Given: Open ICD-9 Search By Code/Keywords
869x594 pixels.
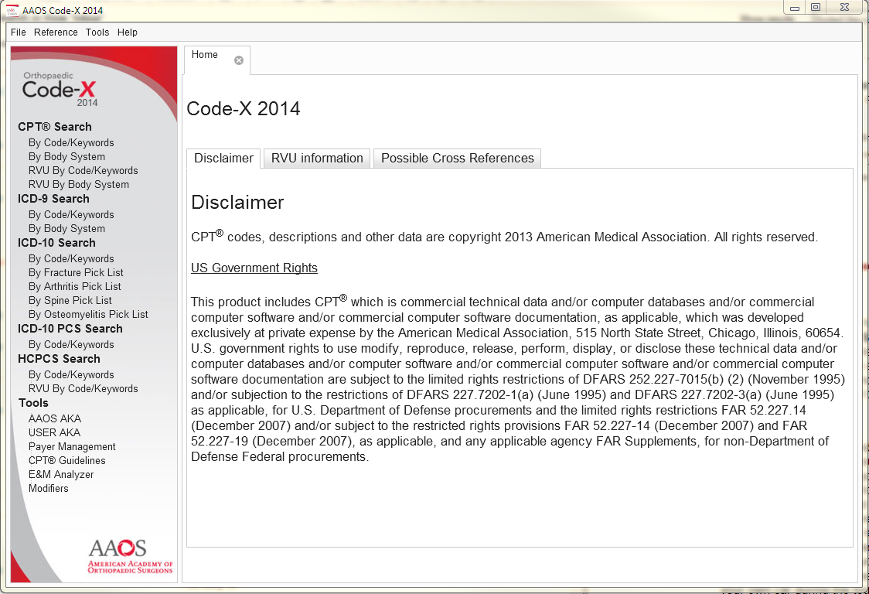Looking at the screenshot, I should pyautogui.click(x=71, y=215).
